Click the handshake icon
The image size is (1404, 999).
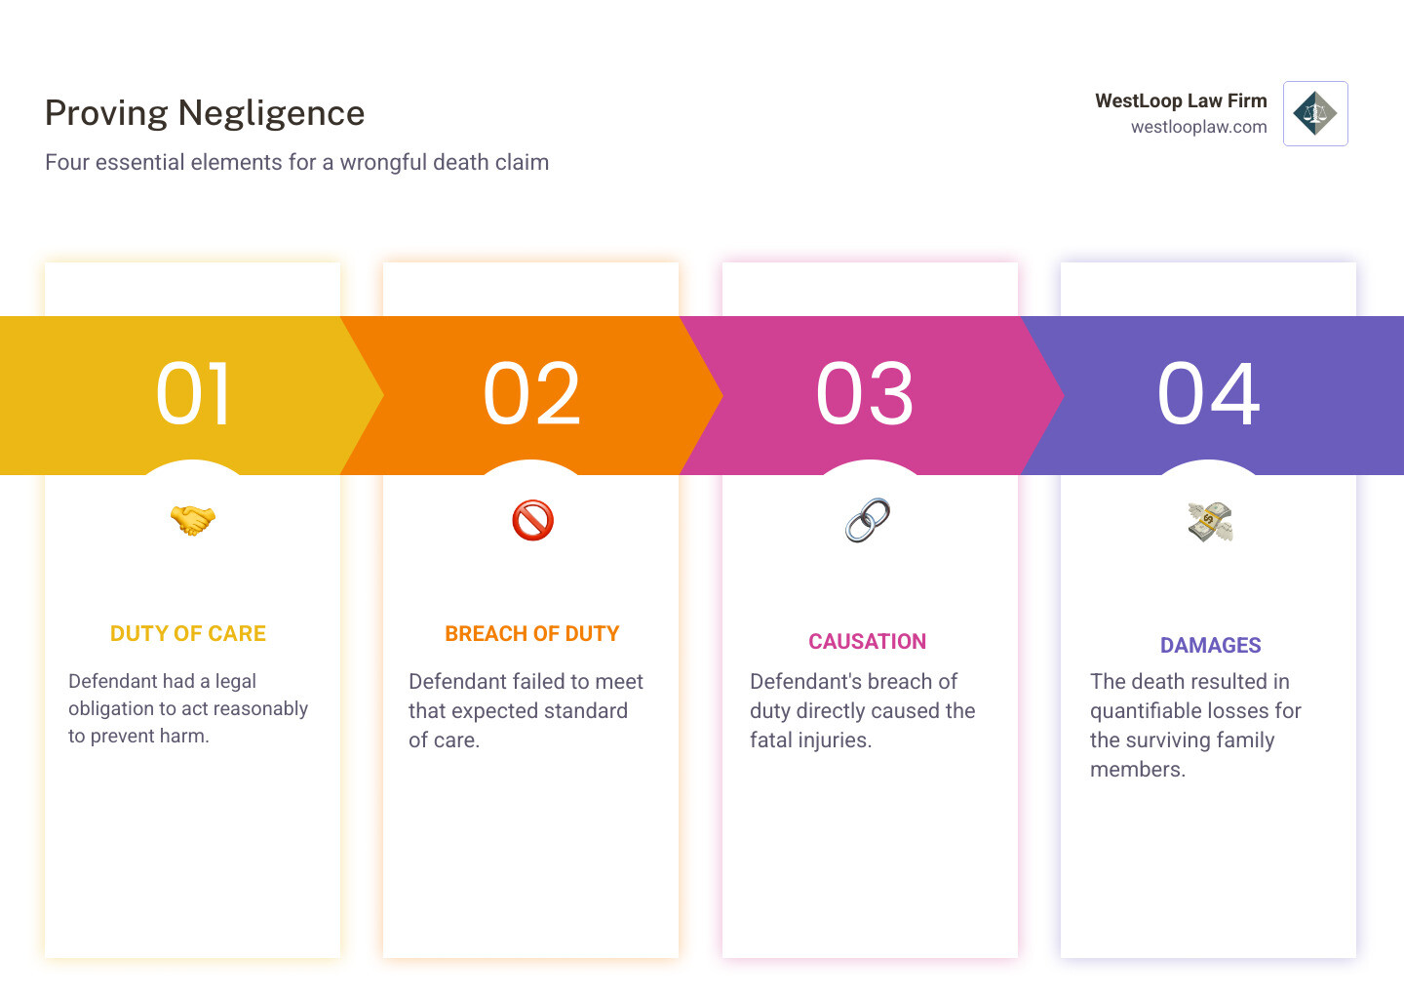tap(193, 520)
